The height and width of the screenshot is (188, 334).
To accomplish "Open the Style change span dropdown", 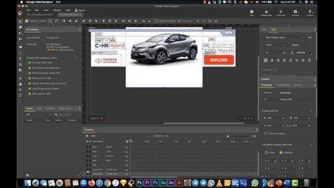I will coord(284,38).
